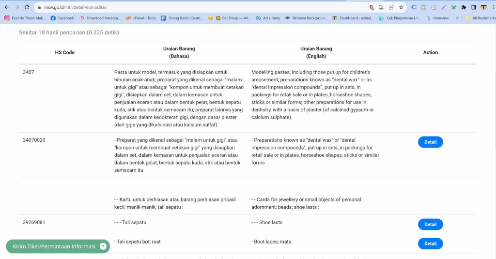Open the Chrome three-dot menu
496x259 pixels.
click(x=493, y=7)
